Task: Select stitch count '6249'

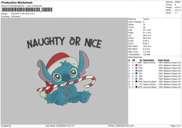Action: click(140, 71)
